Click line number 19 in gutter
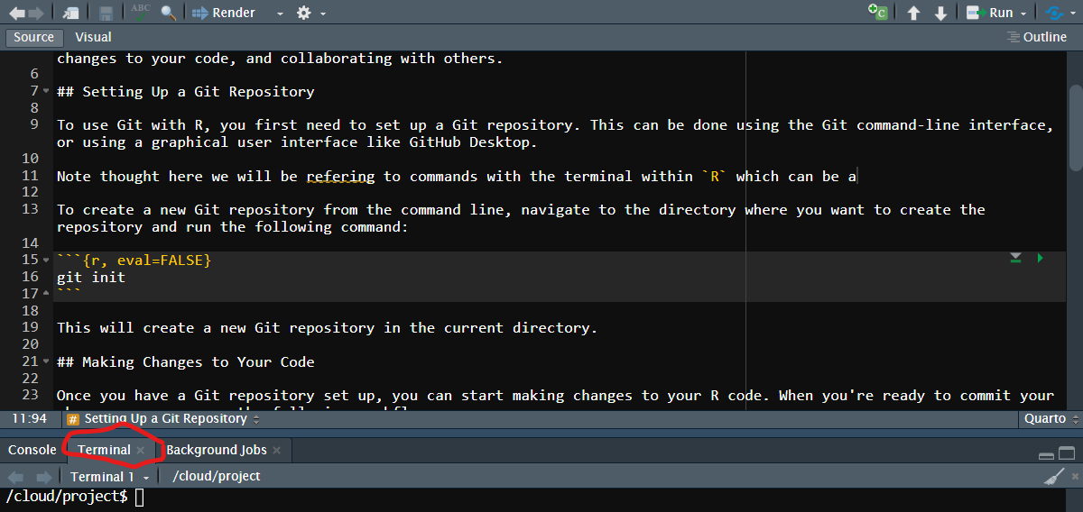Screen dimensions: 1083x512 point(31,328)
